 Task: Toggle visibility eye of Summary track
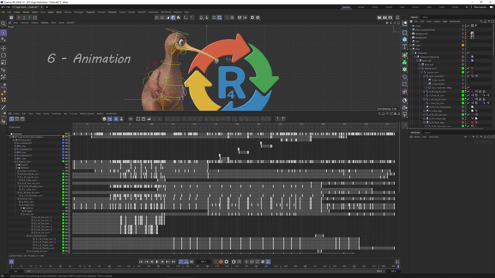(66, 134)
